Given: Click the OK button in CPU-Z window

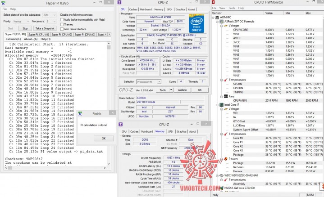Looking at the screenshot, I should pos(200,90).
